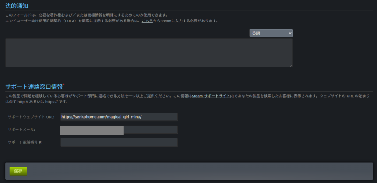
Task: Open the 英語 language dropdown
Action: 271,34
